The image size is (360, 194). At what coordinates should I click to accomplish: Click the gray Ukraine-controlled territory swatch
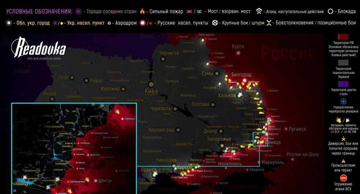tap(343, 62)
